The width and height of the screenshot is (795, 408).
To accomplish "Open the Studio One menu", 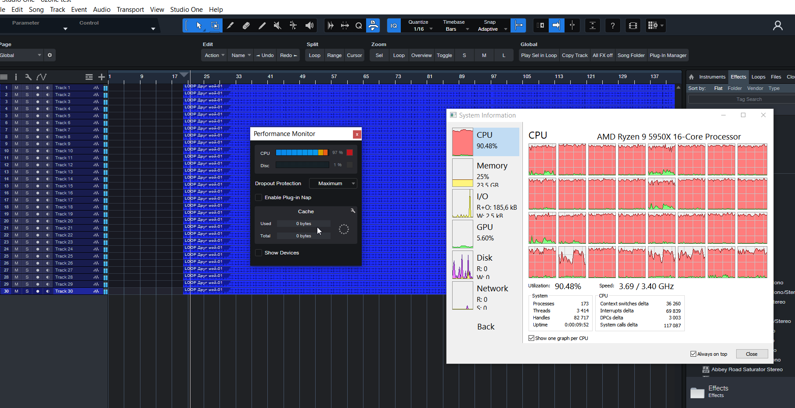I will click(186, 9).
